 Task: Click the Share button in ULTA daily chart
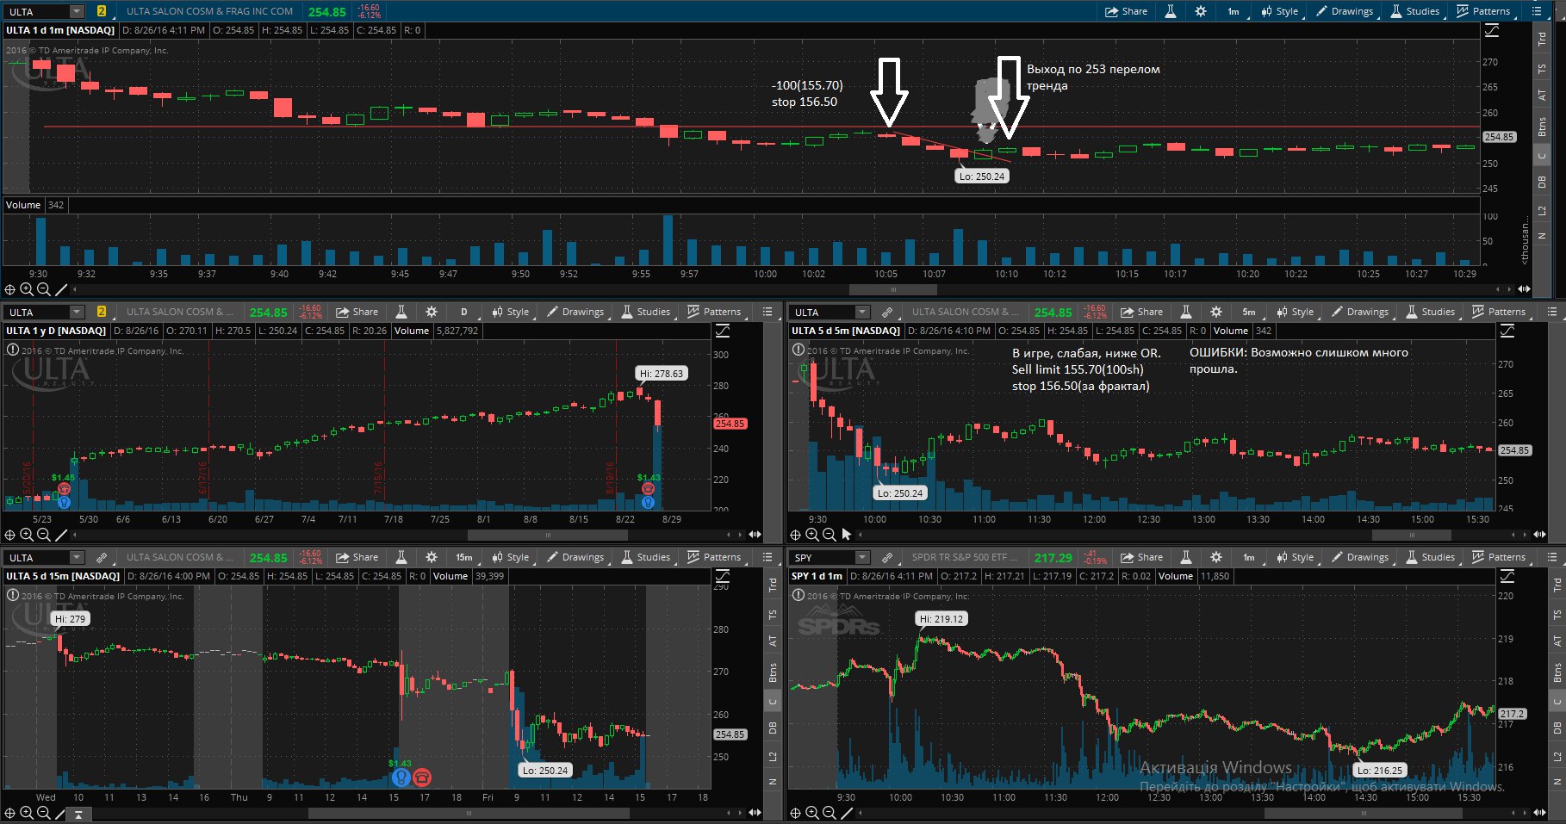pos(357,312)
